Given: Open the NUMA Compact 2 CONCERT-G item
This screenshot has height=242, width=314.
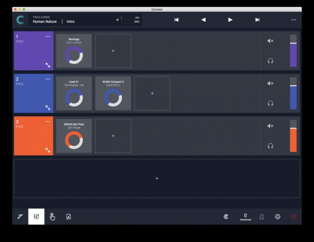Looking at the screenshot, I should coord(113,93).
